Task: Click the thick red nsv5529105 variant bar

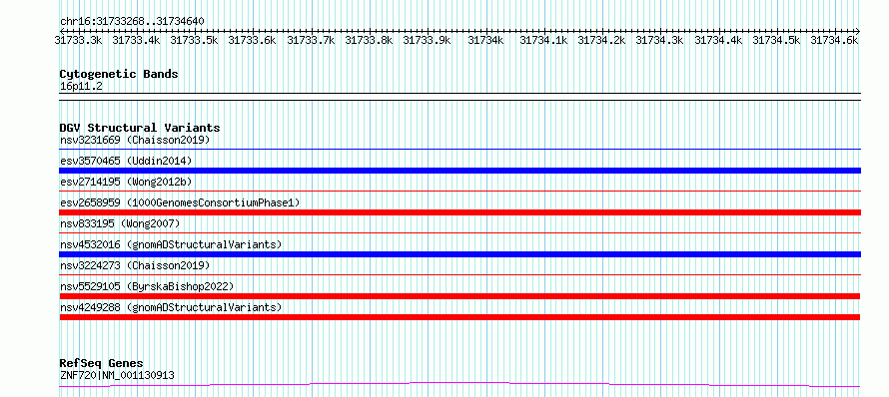Action: pyautogui.click(x=459, y=296)
